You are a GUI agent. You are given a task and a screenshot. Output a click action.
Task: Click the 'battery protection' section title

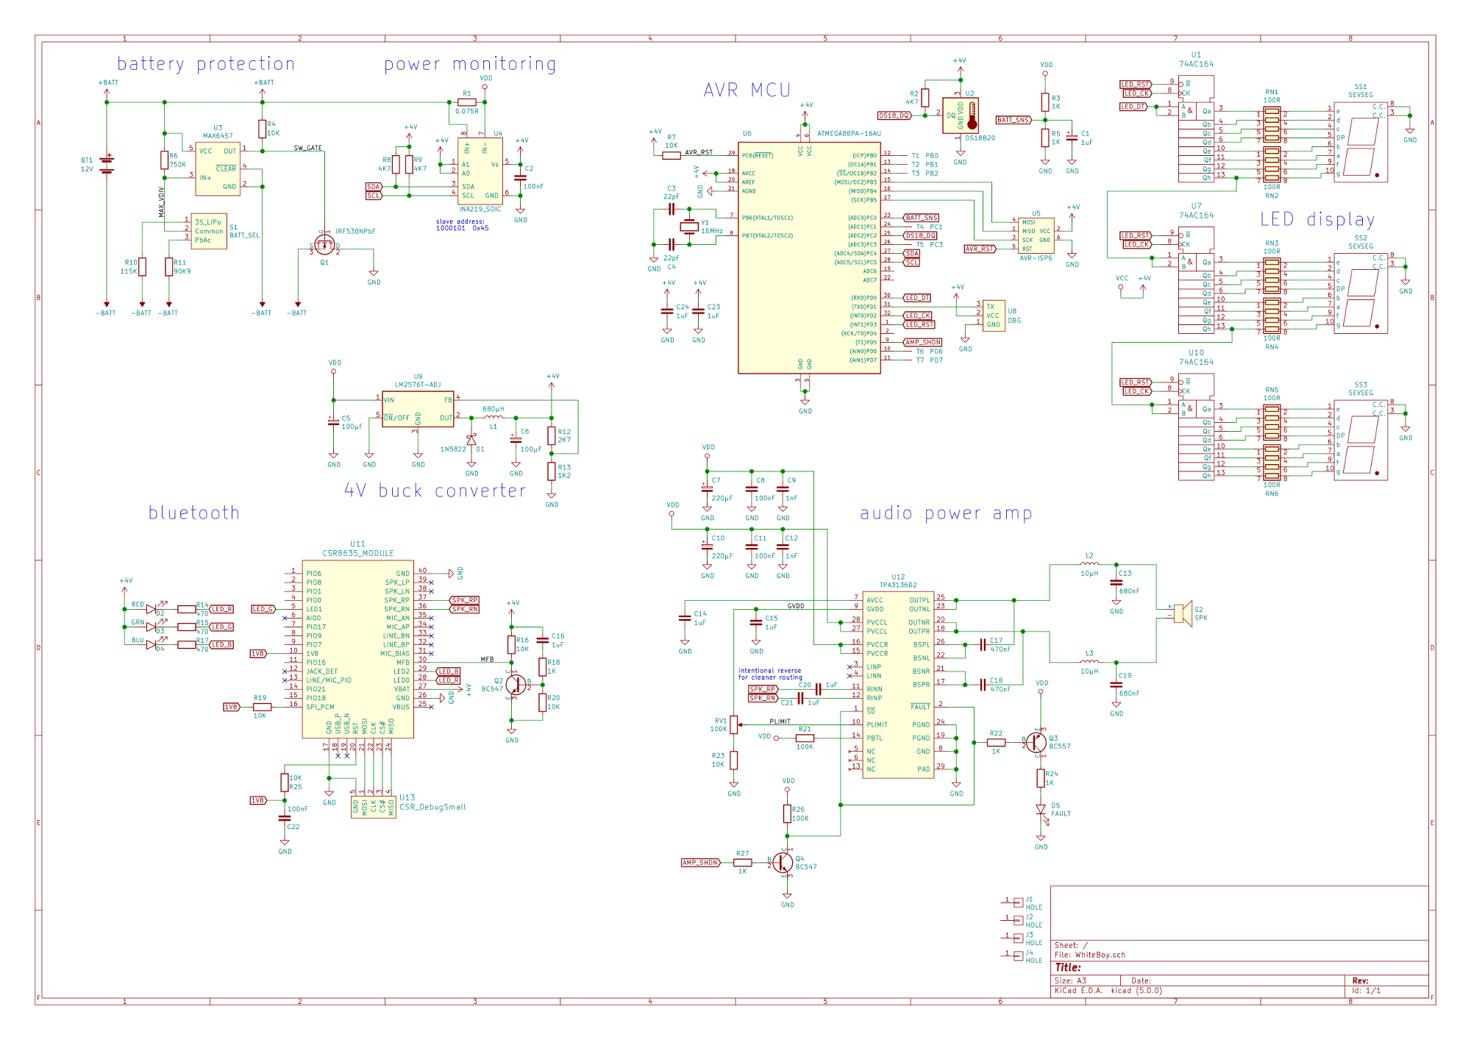click(206, 64)
